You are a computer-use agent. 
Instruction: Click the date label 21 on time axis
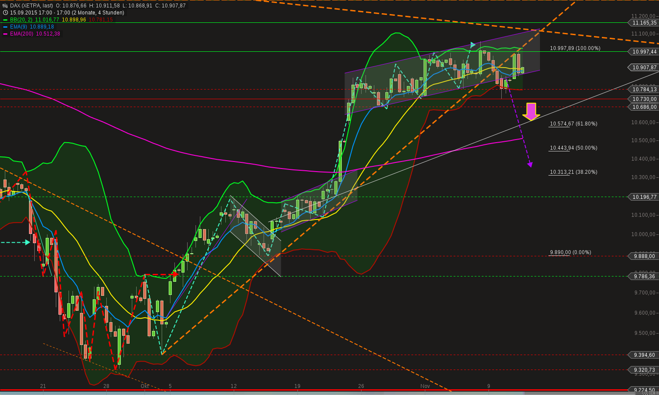tap(43, 386)
